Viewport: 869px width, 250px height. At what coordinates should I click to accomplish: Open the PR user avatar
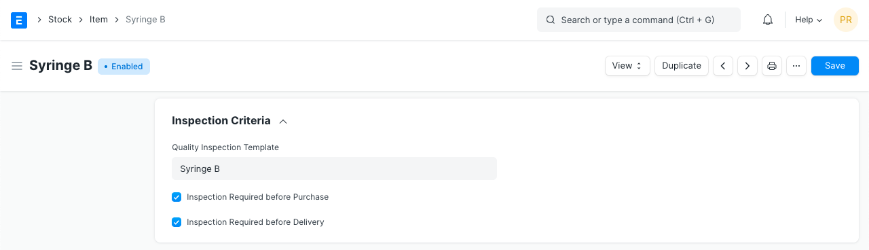pos(846,20)
